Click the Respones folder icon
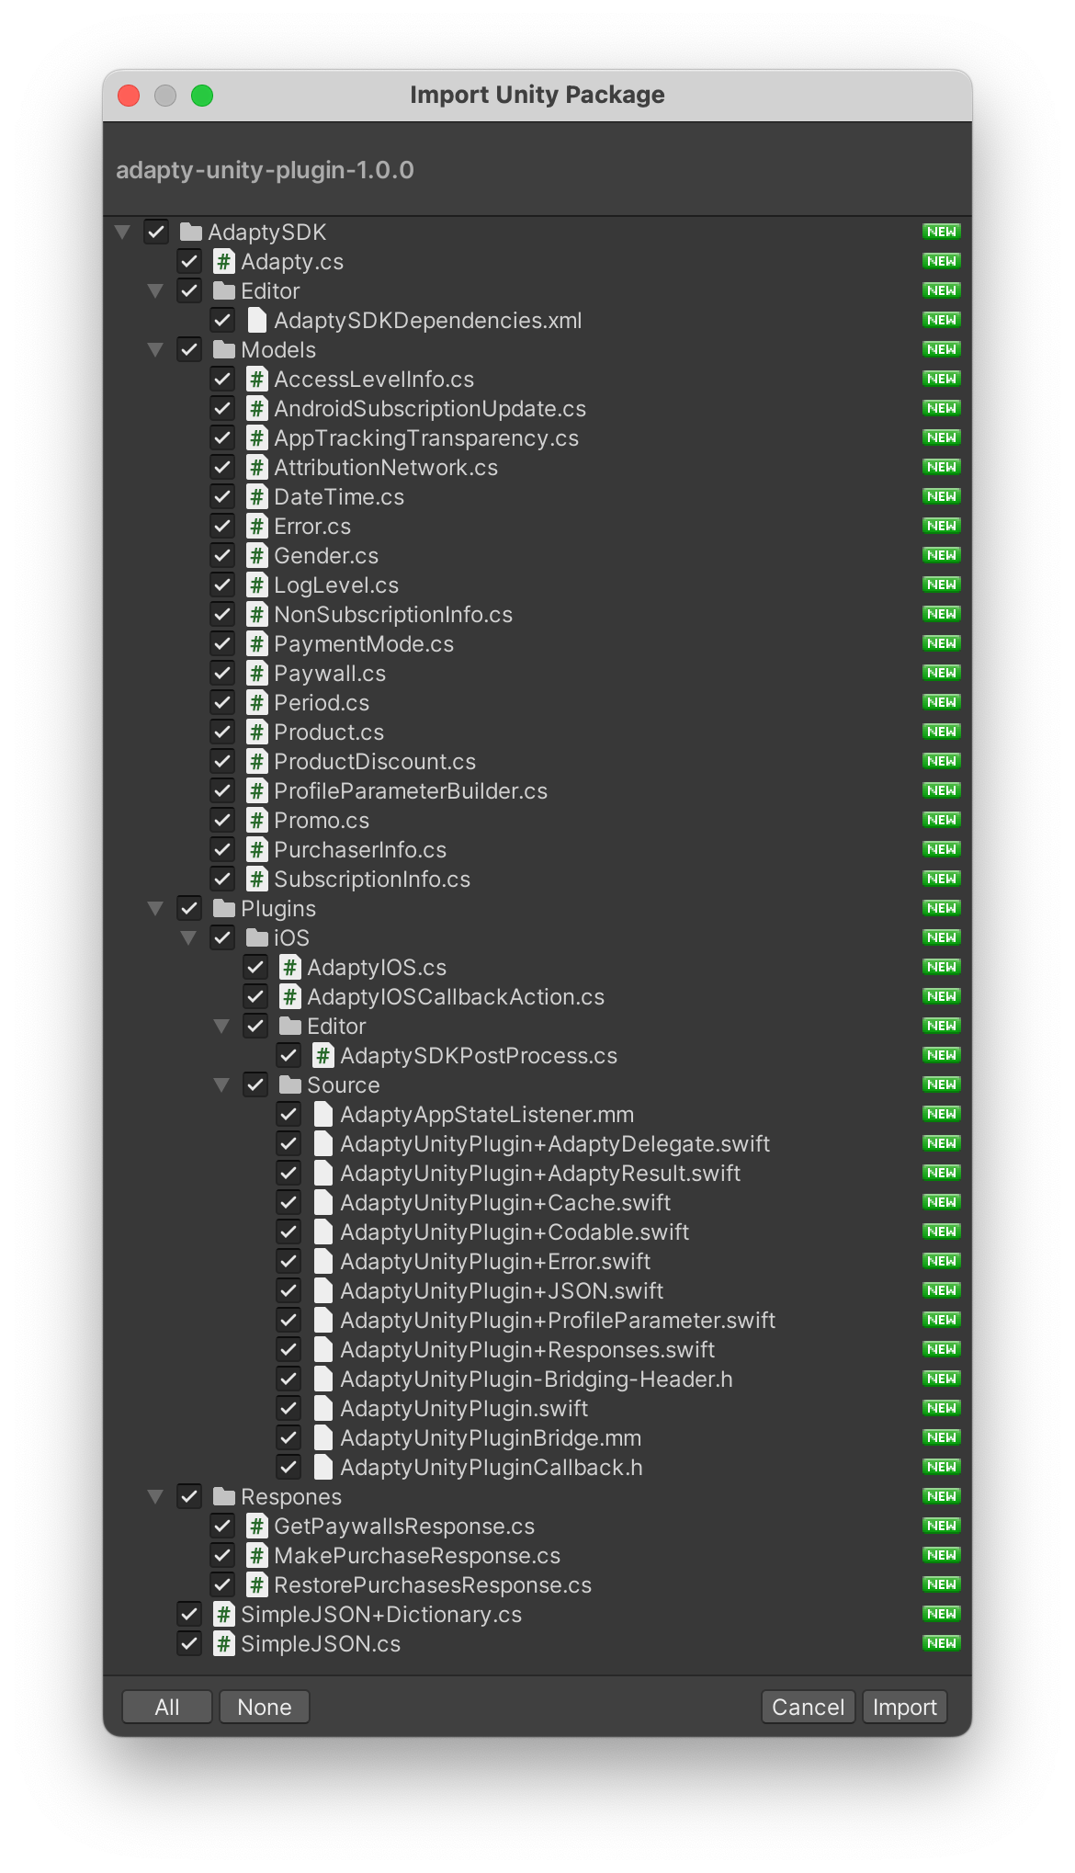The width and height of the screenshot is (1075, 1873). [x=223, y=1496]
